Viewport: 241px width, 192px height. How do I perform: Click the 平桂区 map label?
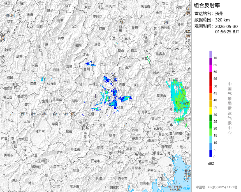pyautogui.click(x=94, y=84)
